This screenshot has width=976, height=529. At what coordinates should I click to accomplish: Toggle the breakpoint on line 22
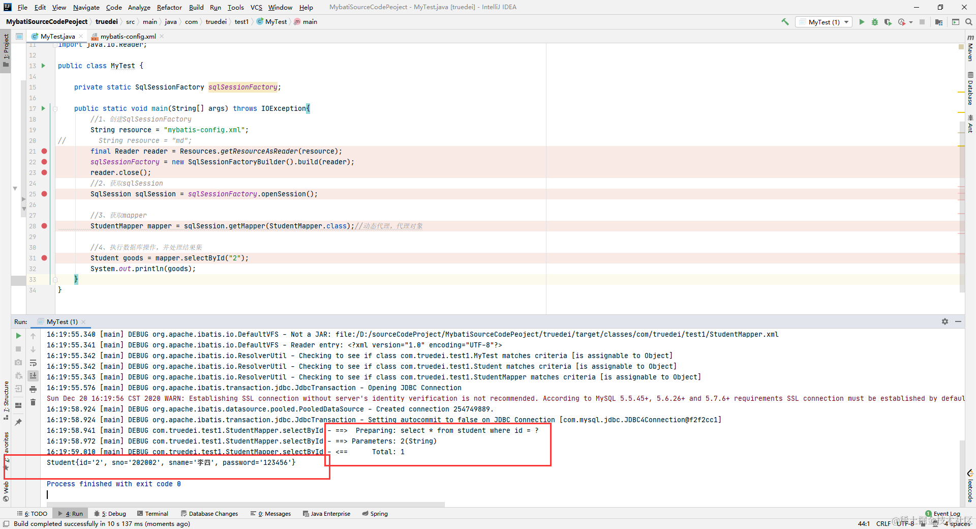pyautogui.click(x=44, y=162)
